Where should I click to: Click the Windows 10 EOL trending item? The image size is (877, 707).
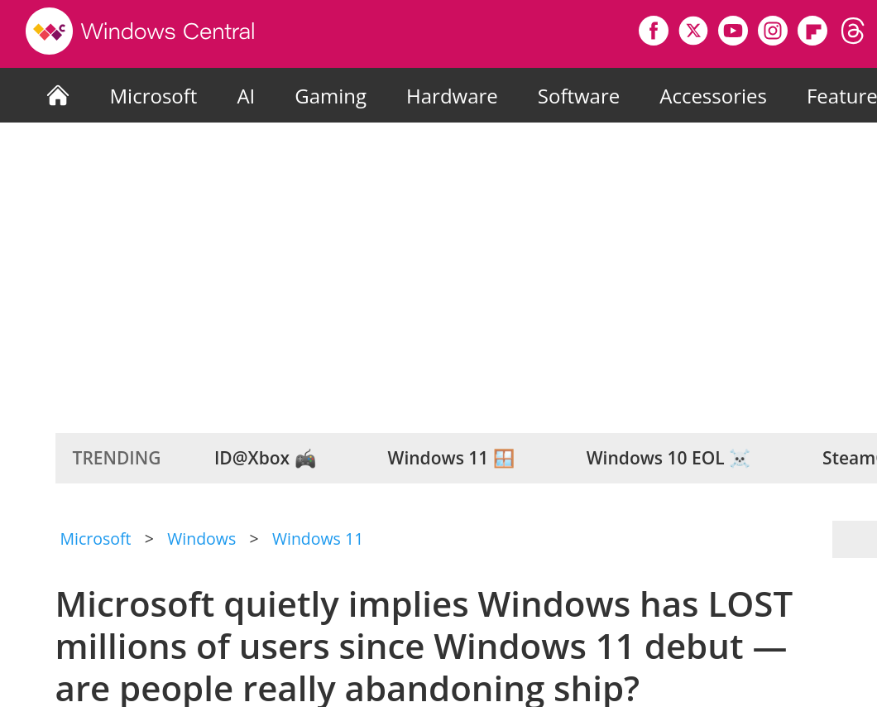pyautogui.click(x=667, y=458)
